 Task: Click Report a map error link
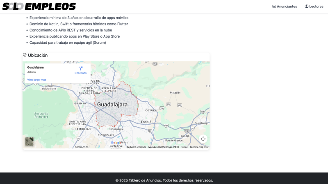click(x=199, y=147)
